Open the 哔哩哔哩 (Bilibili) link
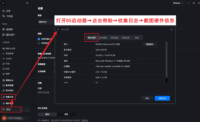Screen dimensions: 200x122 9,53
